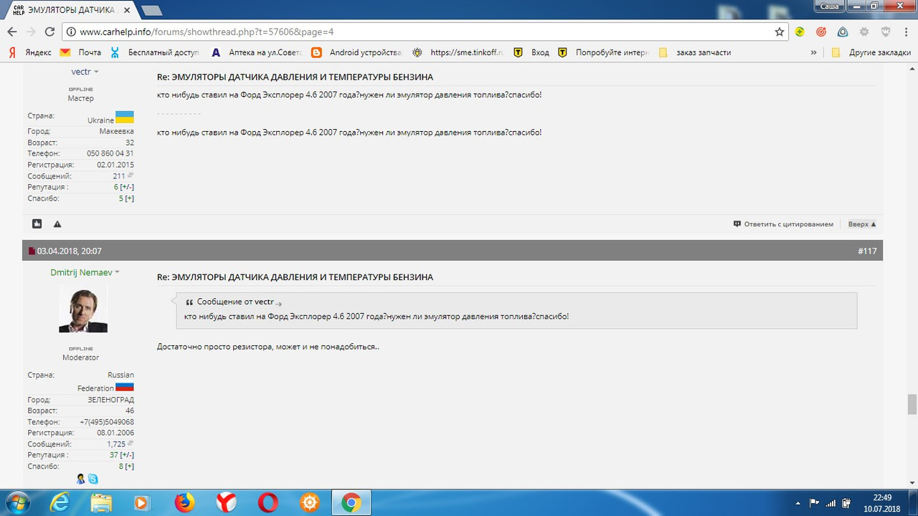Viewport: 918px width, 516px height.
Task: Open the green extension icon beside the star
Action: (800, 32)
